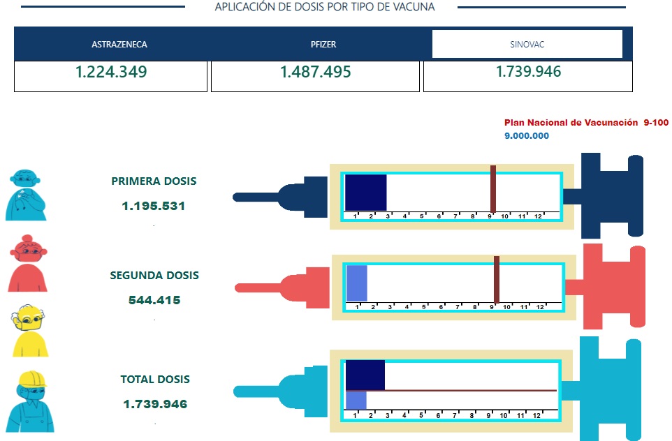Click the Sinovac dose count 1.739.946 card
Screen dimensions: 672x441
point(528,76)
